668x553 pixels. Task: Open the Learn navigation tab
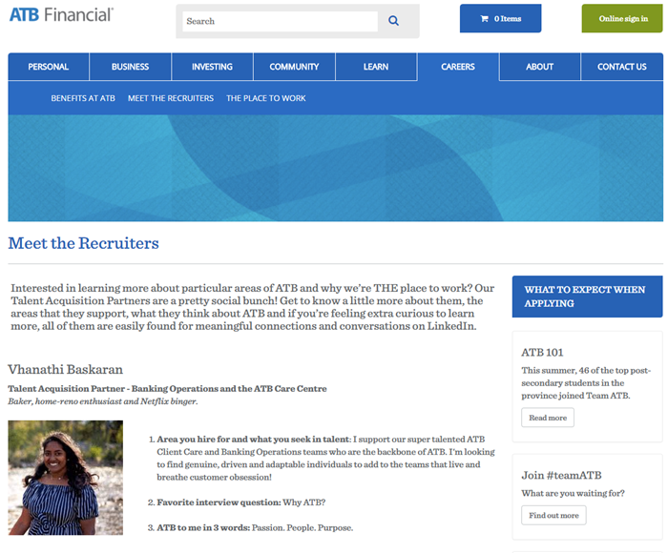pos(376,67)
